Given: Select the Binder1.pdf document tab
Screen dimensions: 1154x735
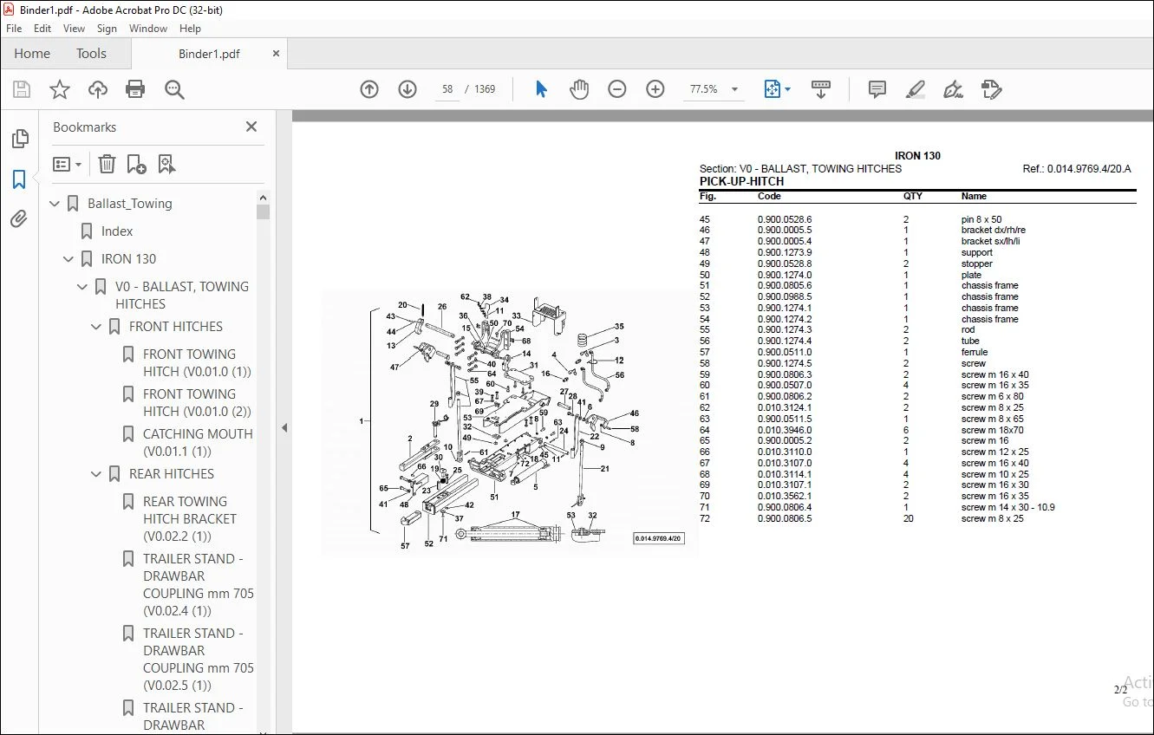Looking at the screenshot, I should click(209, 54).
